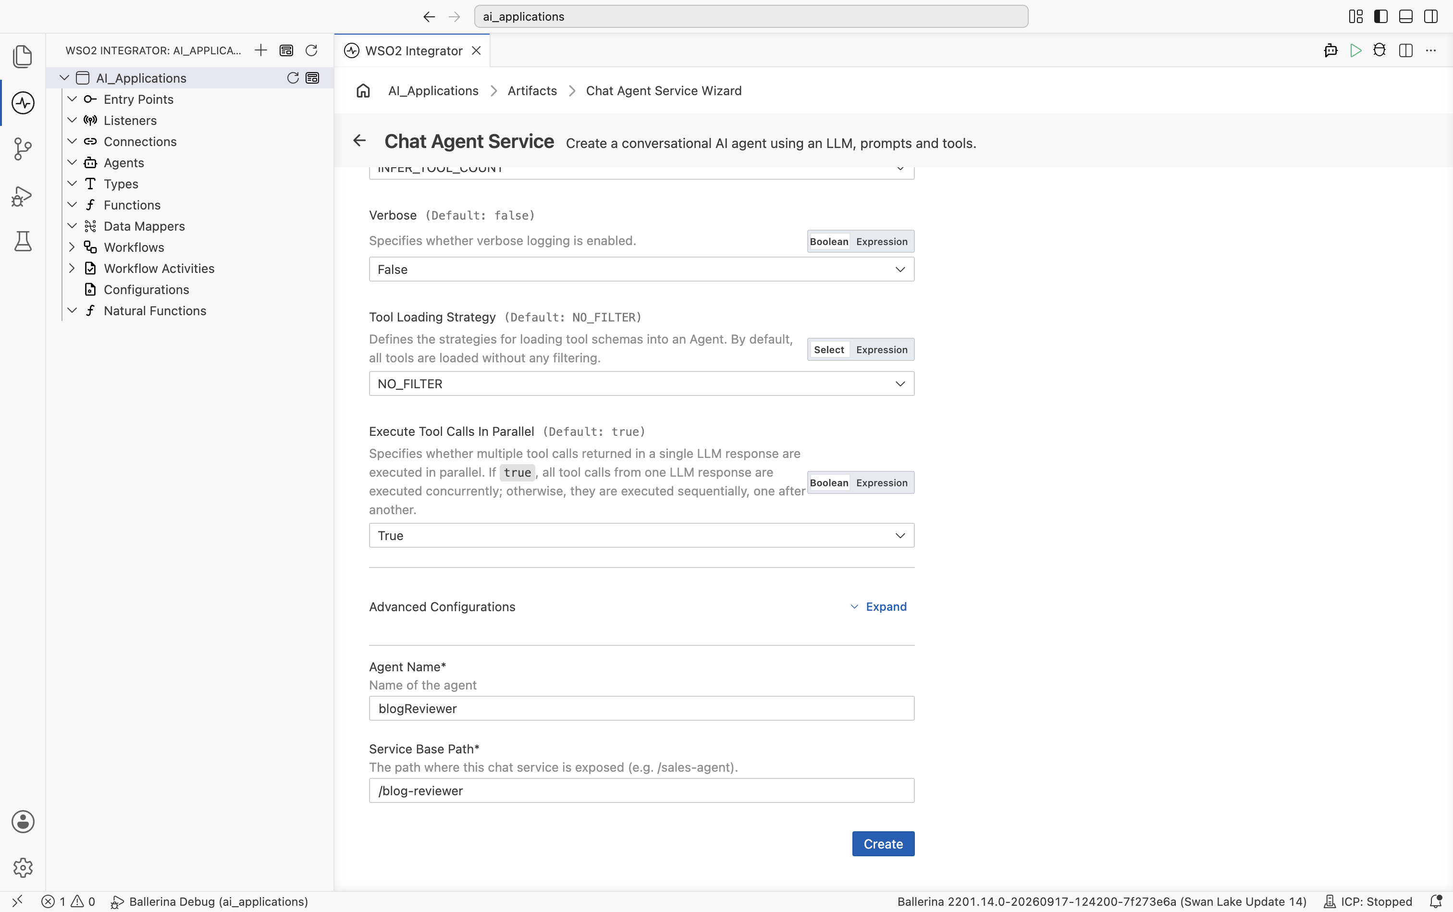
Task: Run the project with the green play icon
Action: point(1355,50)
